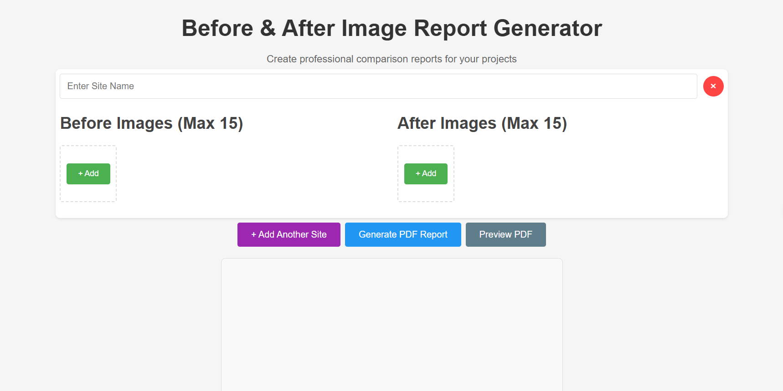
Task: Click inside the Enter Site Name field
Action: tap(378, 86)
